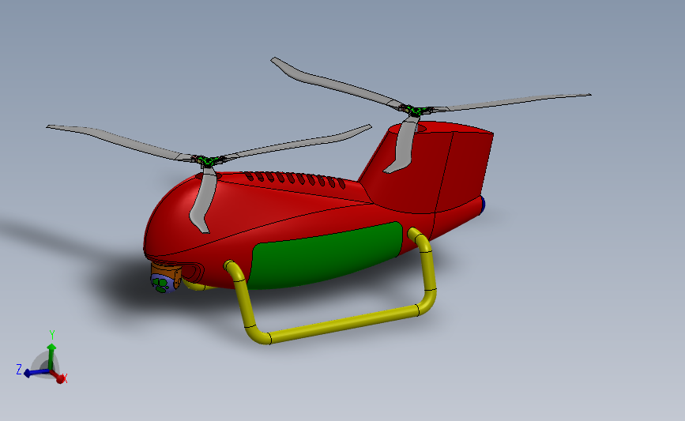Select the blue cap at the tail end
The image size is (685, 421).
(482, 205)
